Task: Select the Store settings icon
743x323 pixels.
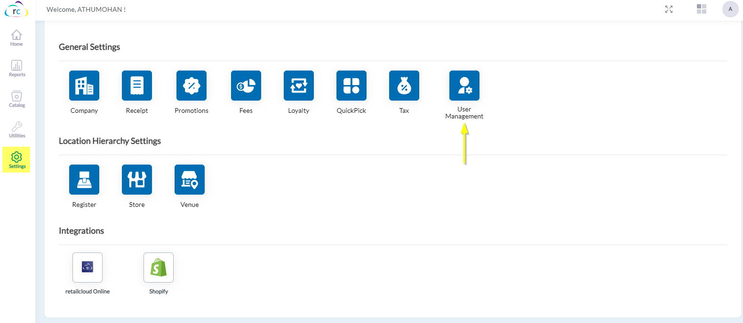Action: pos(137,180)
